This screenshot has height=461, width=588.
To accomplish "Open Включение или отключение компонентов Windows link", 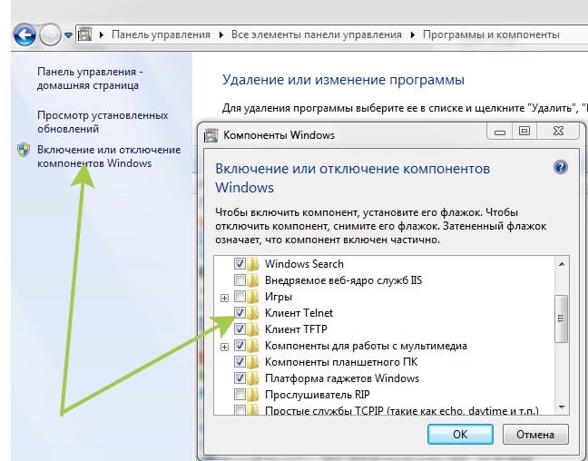I will pyautogui.click(x=109, y=156).
